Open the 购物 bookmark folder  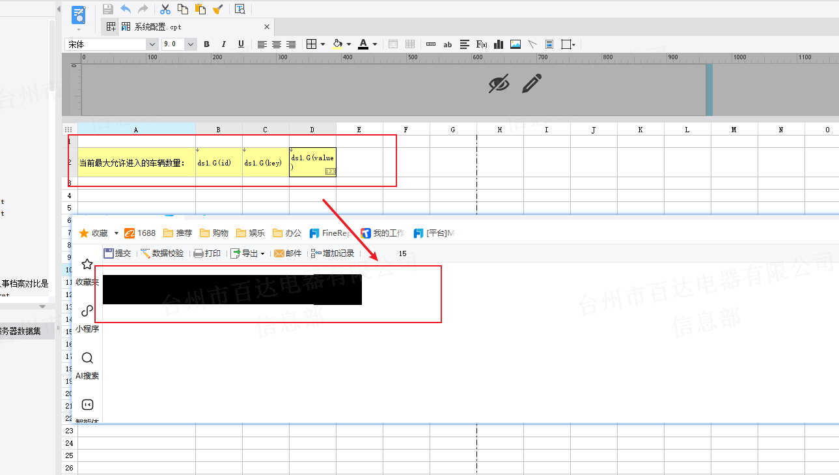(215, 233)
